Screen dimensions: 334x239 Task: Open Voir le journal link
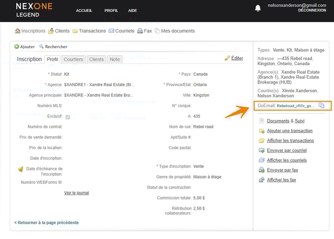[x=76, y=193]
